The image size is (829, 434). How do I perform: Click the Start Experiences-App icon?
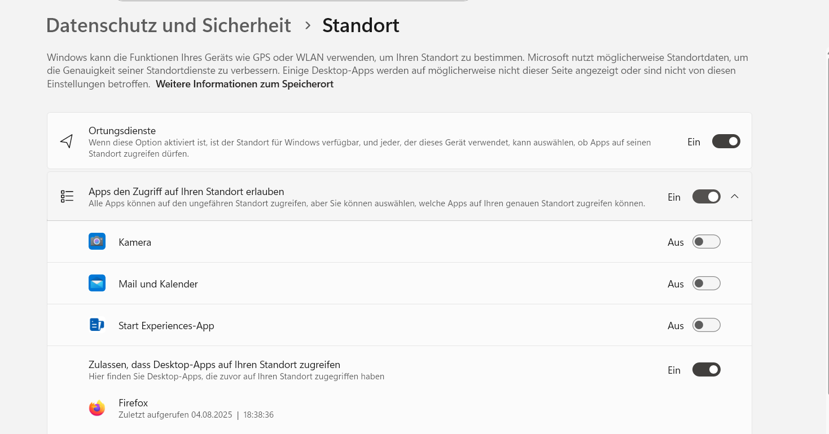(x=97, y=325)
